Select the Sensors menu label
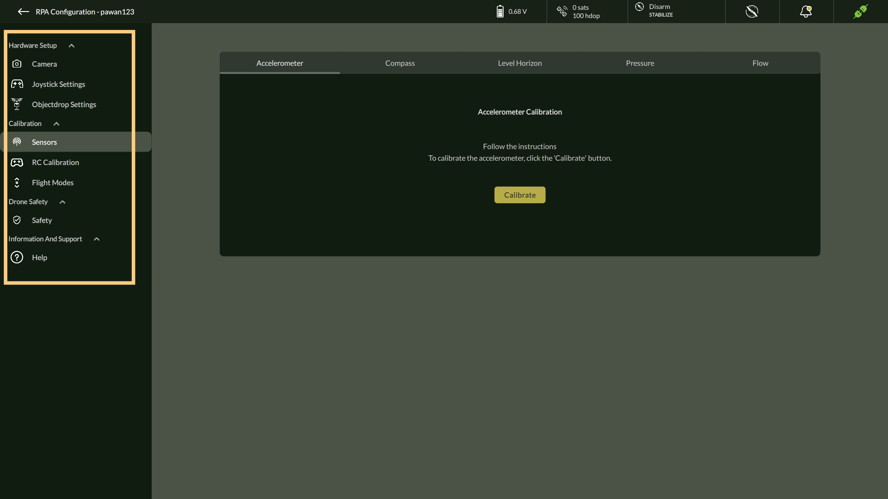The width and height of the screenshot is (888, 499). (44, 142)
